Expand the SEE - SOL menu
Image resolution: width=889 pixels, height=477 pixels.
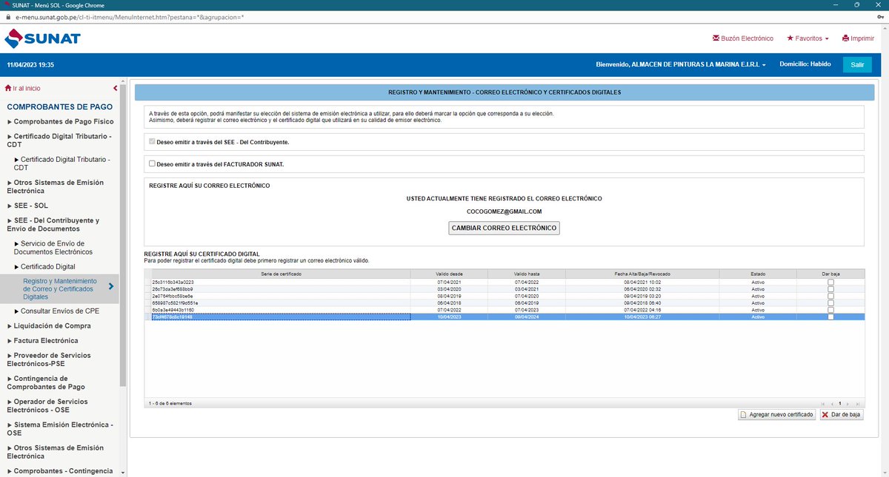click(27, 206)
